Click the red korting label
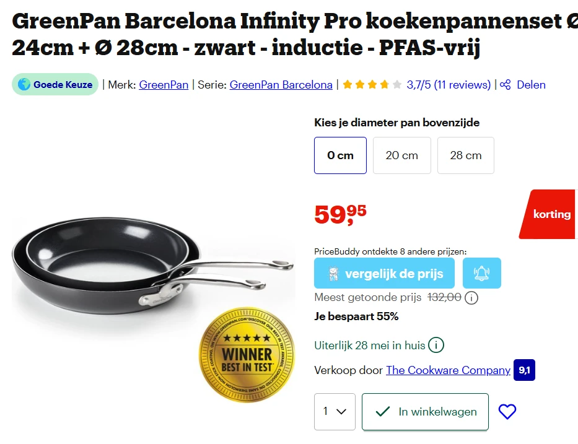 pyautogui.click(x=548, y=214)
